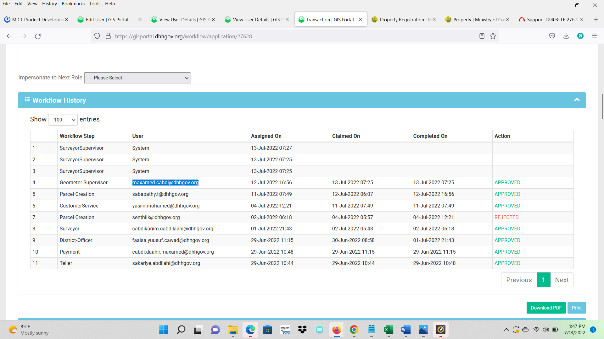Open the History menu

pyautogui.click(x=49, y=4)
